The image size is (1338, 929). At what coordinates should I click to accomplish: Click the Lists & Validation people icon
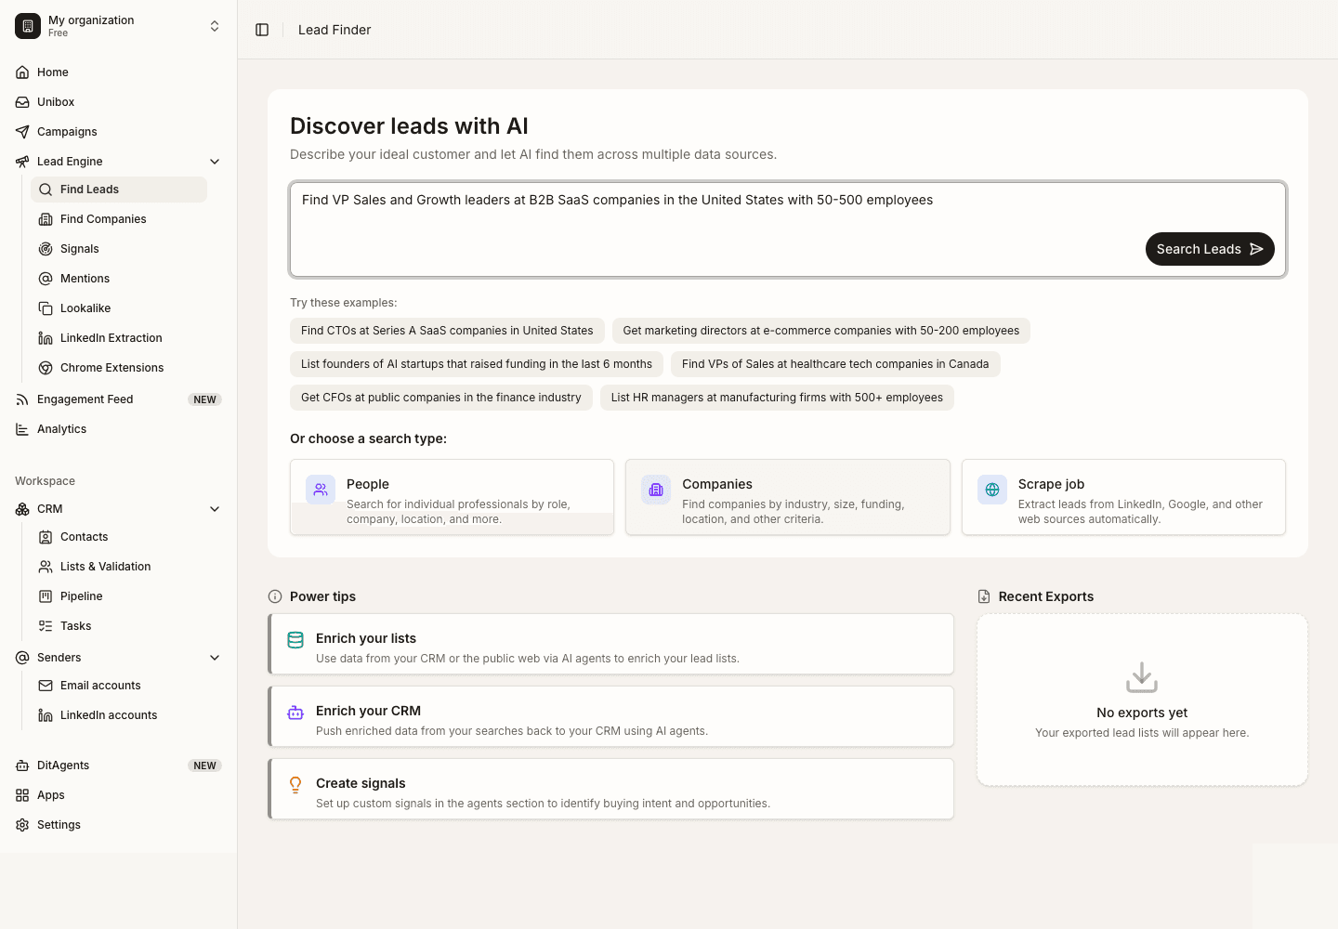tap(46, 567)
